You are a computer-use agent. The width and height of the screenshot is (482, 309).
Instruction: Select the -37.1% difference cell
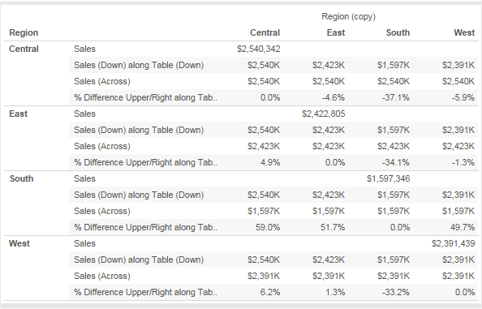[x=396, y=97]
